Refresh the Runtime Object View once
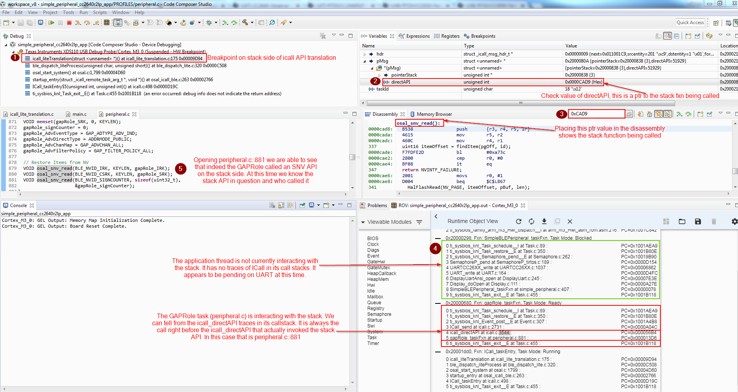Screen dimensions: 738x392 coord(519,221)
